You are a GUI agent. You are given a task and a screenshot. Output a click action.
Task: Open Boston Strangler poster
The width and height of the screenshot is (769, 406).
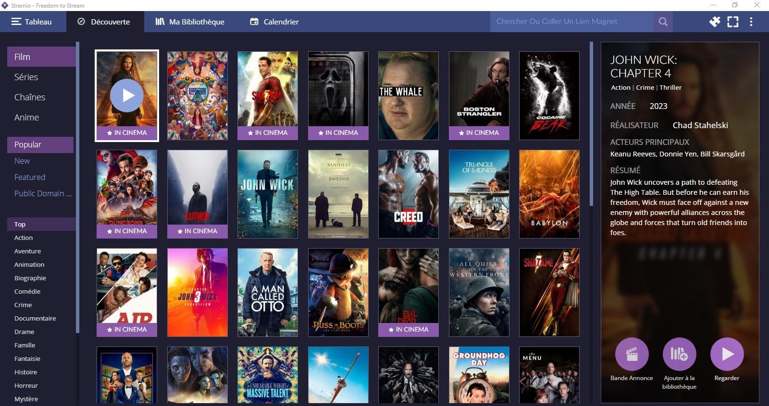point(479,96)
